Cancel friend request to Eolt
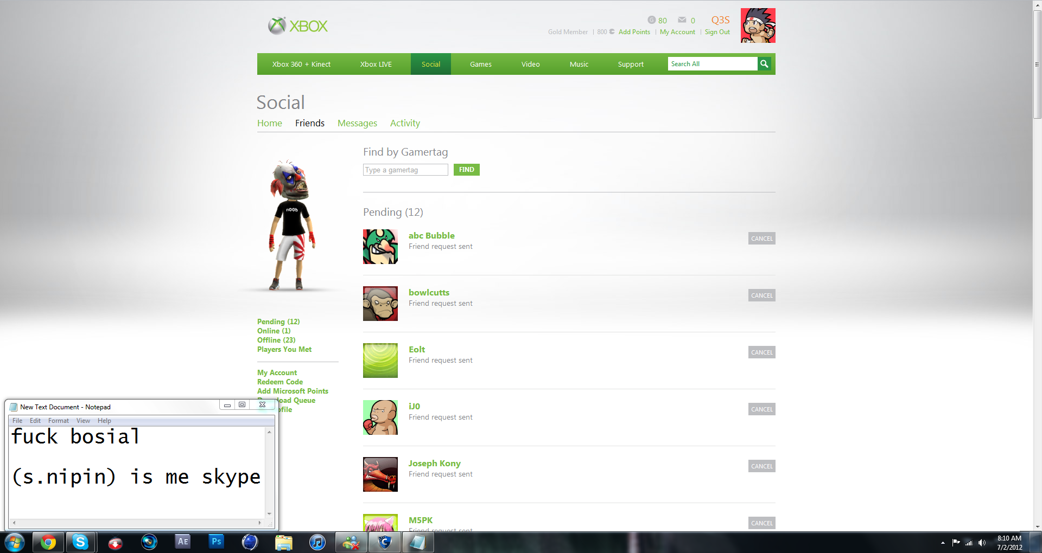 762,352
